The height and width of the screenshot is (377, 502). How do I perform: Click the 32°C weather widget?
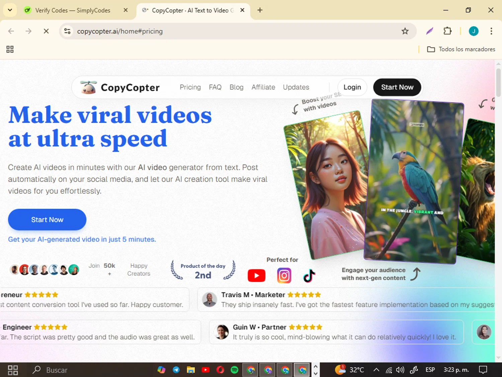(349, 370)
